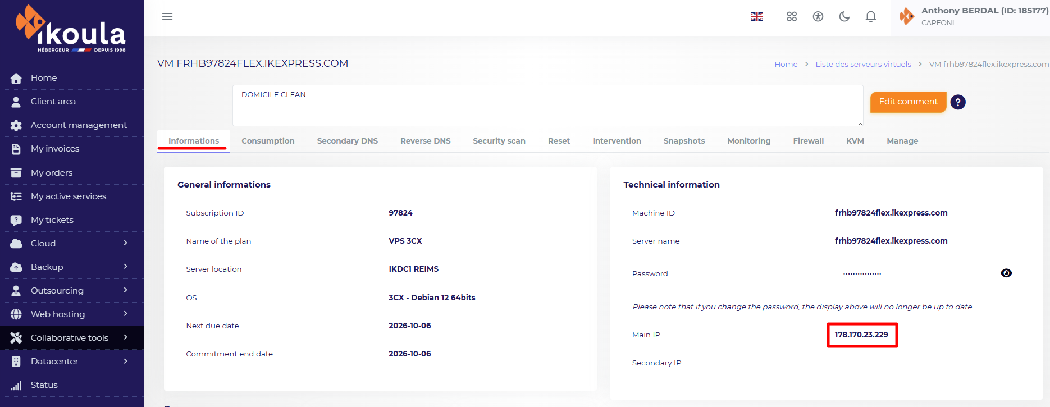
Task: Toggle the hamburger sidebar menu
Action: click(x=167, y=16)
